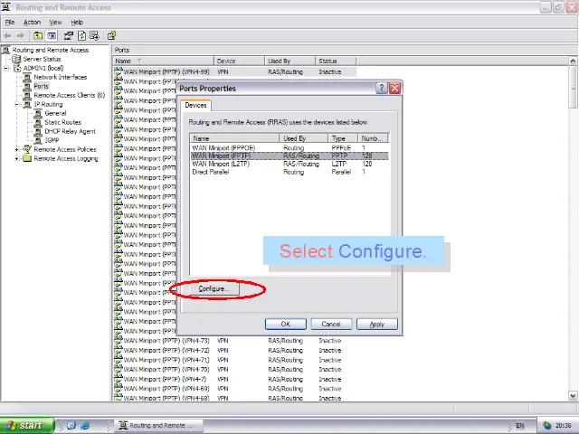Screen dimensions: 579x434
Task: Select WAN Miniport (PPTP) device in dialog
Action: [289, 156]
